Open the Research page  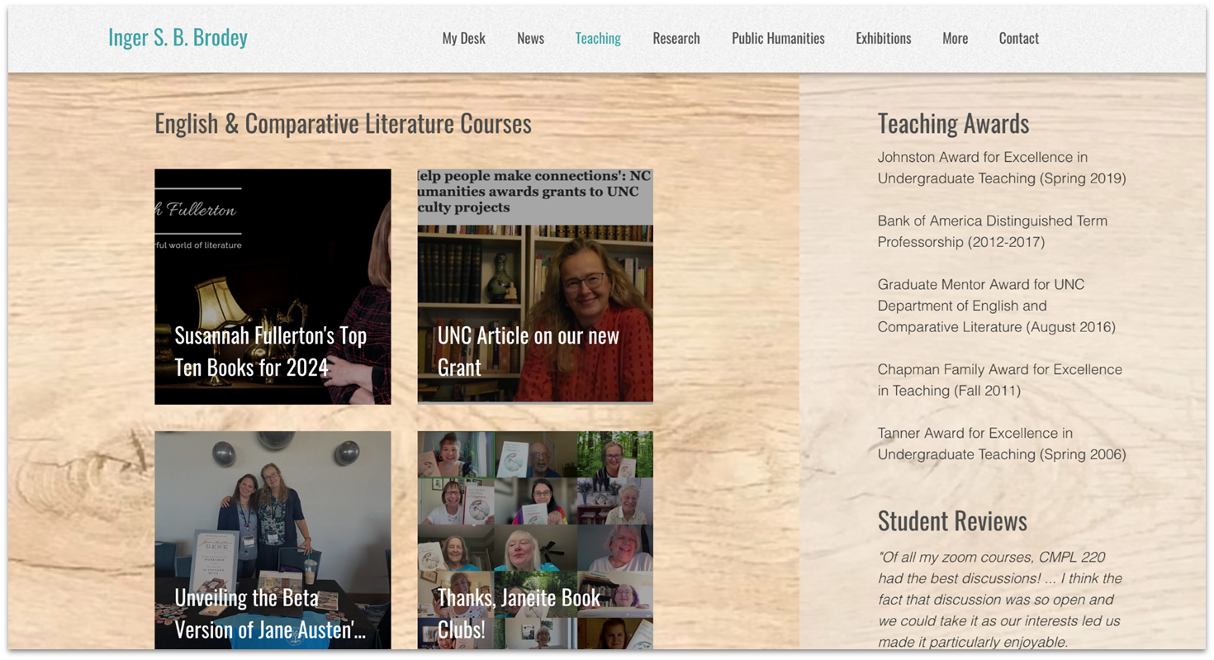point(676,38)
